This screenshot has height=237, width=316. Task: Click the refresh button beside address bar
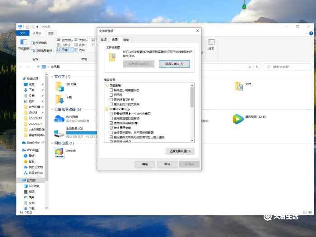point(257,67)
